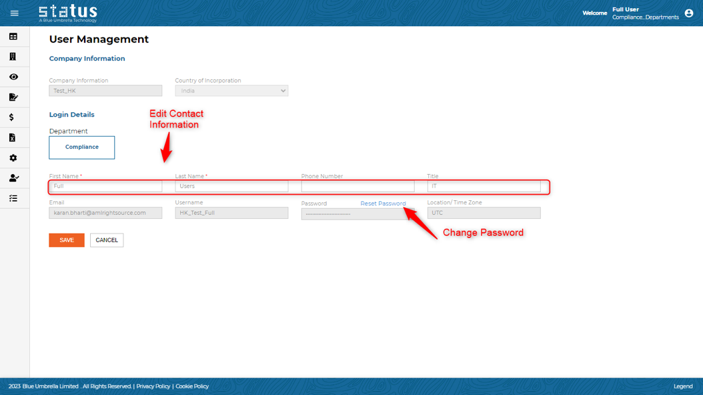The image size is (703, 395).
Task: Open the settings gear icon in sidebar
Action: click(13, 158)
